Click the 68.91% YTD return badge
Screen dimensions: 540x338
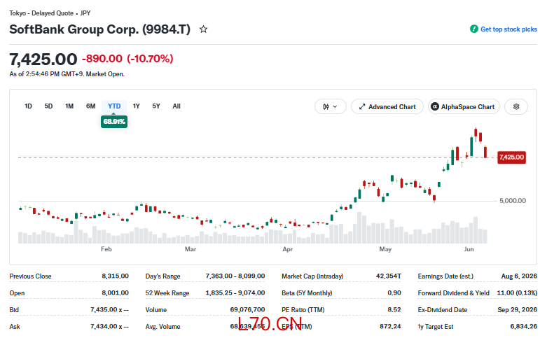tap(114, 122)
